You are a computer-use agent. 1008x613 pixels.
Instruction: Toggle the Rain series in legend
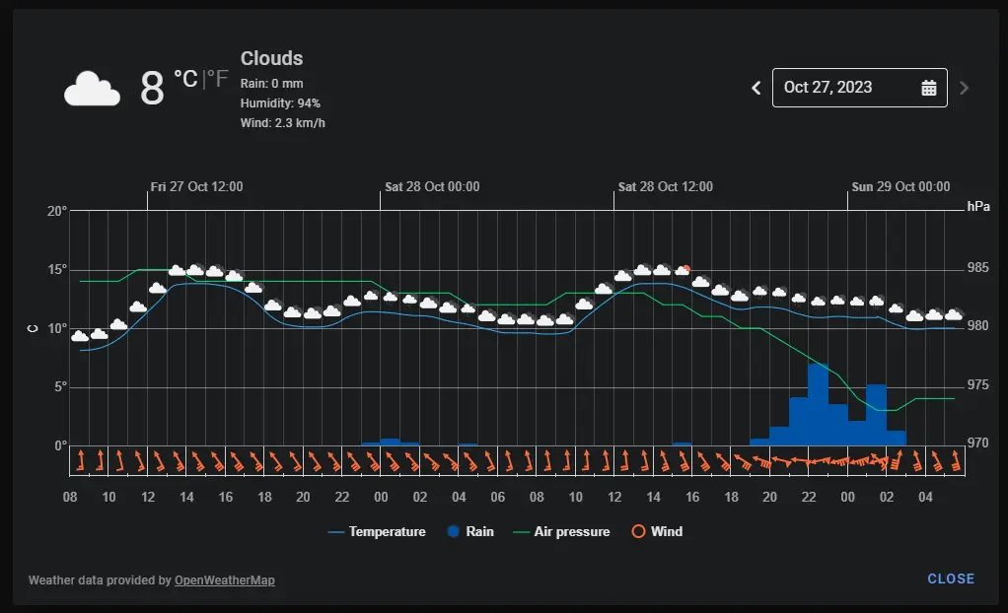coord(470,531)
